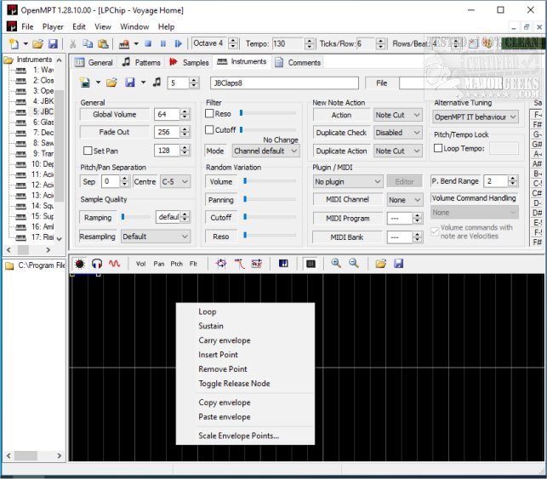547x479 pixels.
Task: Click the zoom out magnifier icon
Action: point(353,264)
